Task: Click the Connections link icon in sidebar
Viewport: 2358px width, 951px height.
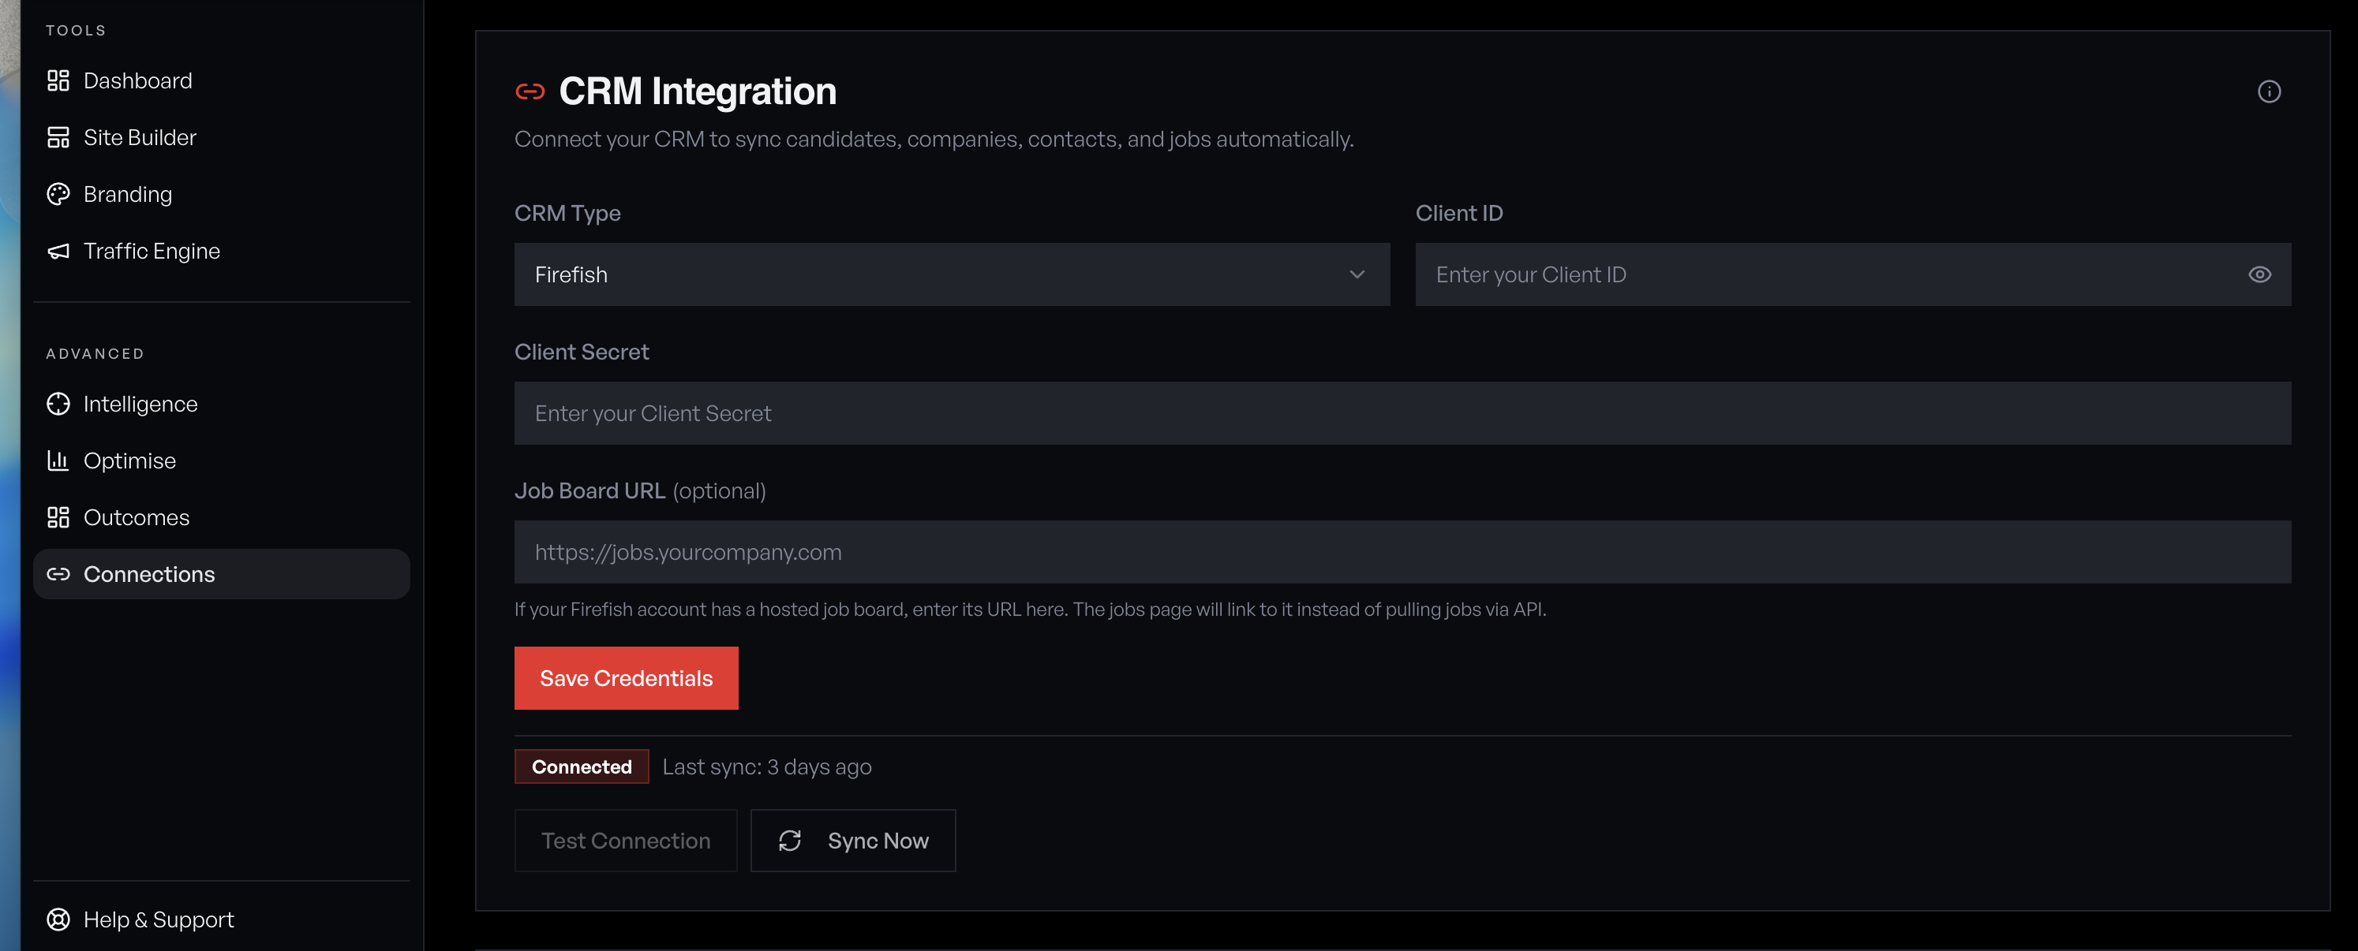Action: pyautogui.click(x=58, y=574)
